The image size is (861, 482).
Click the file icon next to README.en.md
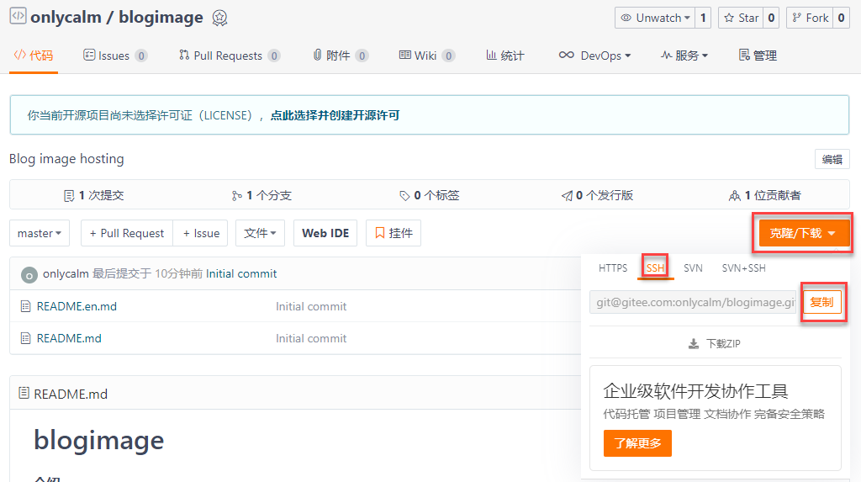point(25,306)
